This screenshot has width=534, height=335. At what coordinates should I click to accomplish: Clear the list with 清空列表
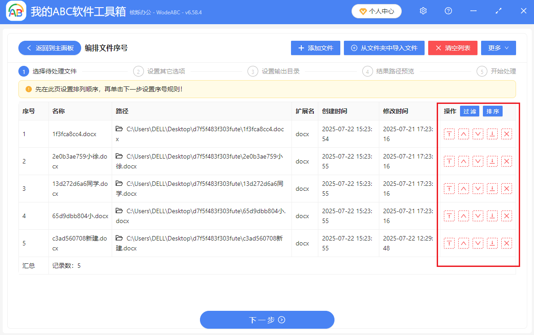(453, 48)
